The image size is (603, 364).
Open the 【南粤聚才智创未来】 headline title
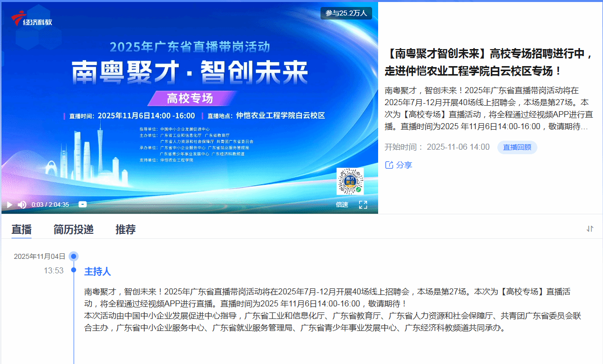pos(489,62)
